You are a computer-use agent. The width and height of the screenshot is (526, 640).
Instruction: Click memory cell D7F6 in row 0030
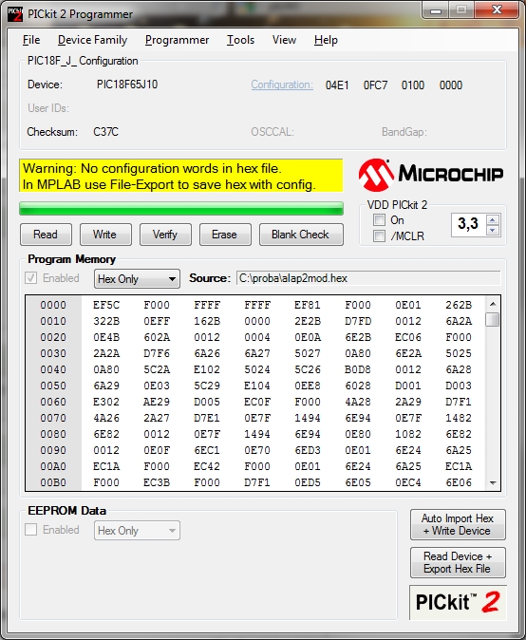[157, 353]
